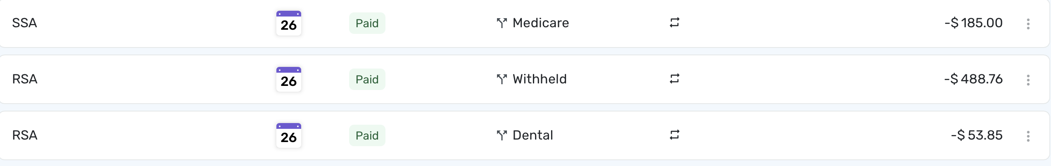Click the -$53.85 amount field
Image resolution: width=1051 pixels, height=166 pixels.
coord(977,135)
